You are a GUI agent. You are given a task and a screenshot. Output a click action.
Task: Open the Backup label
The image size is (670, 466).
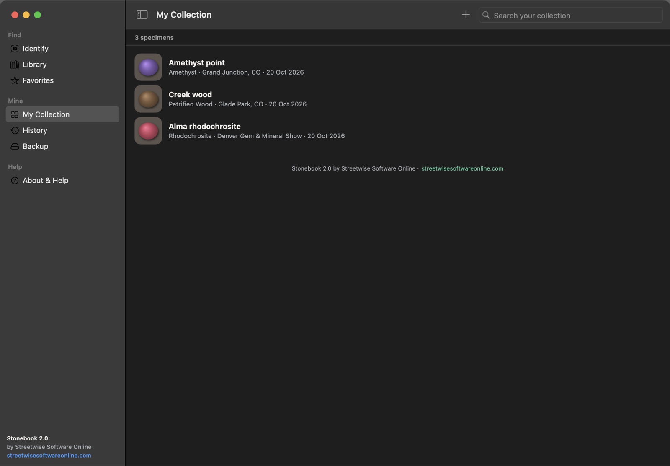(x=36, y=146)
